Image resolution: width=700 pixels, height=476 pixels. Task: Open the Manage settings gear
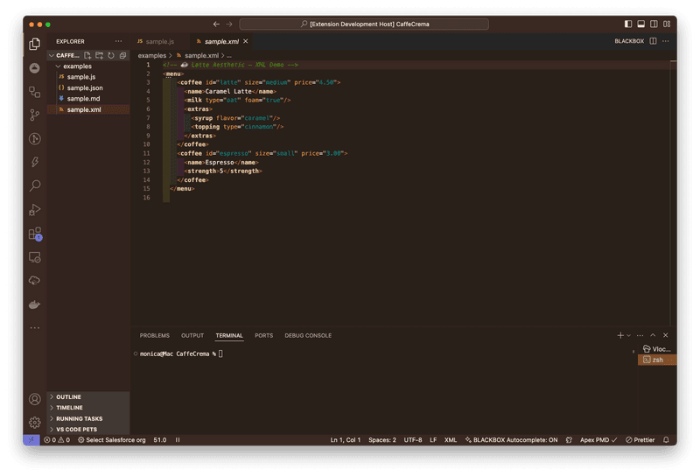tap(34, 423)
